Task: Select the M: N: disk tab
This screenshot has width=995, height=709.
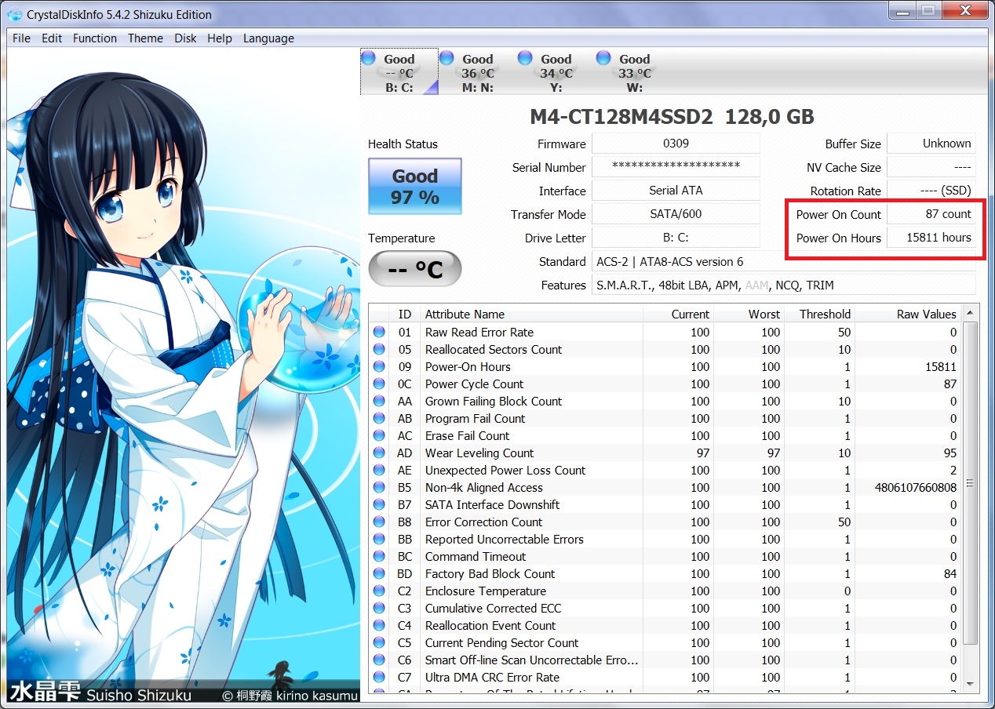Action: click(x=478, y=72)
